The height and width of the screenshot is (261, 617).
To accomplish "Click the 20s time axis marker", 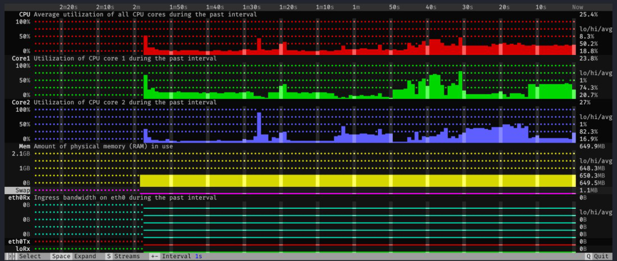I will [x=504, y=7].
